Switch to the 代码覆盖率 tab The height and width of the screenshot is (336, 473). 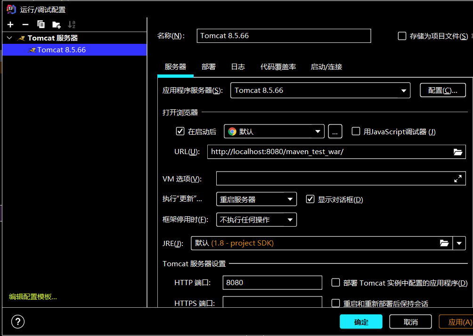tap(278, 66)
